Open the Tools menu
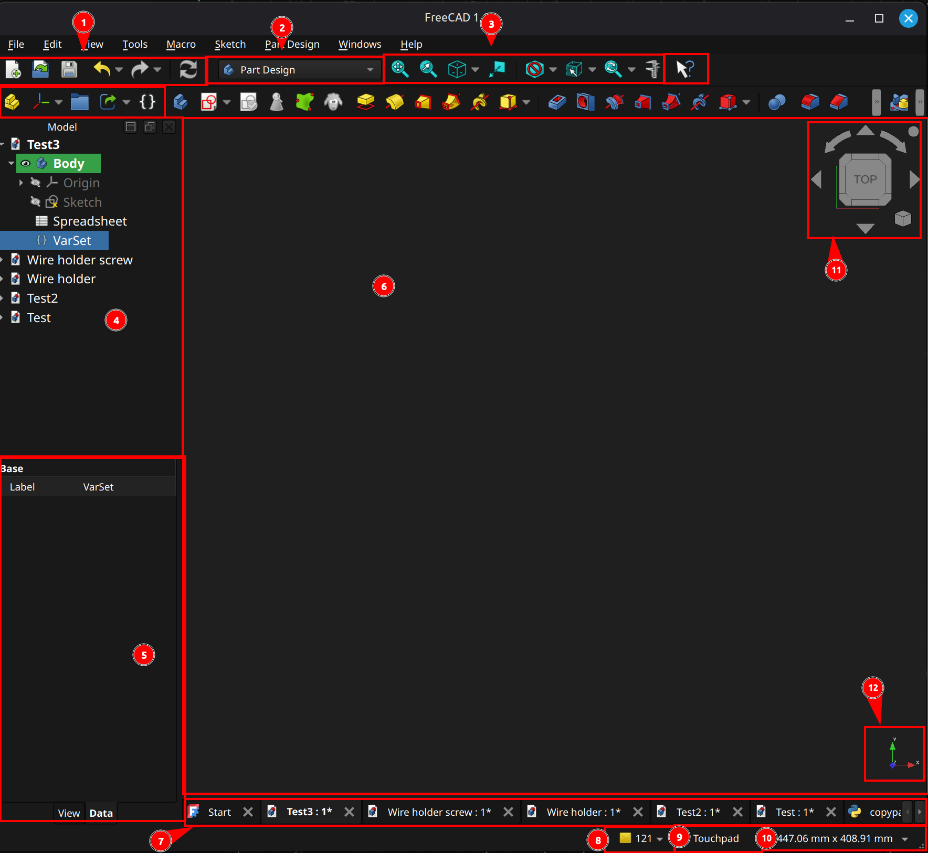Viewport: 928px width, 853px height. coord(135,45)
